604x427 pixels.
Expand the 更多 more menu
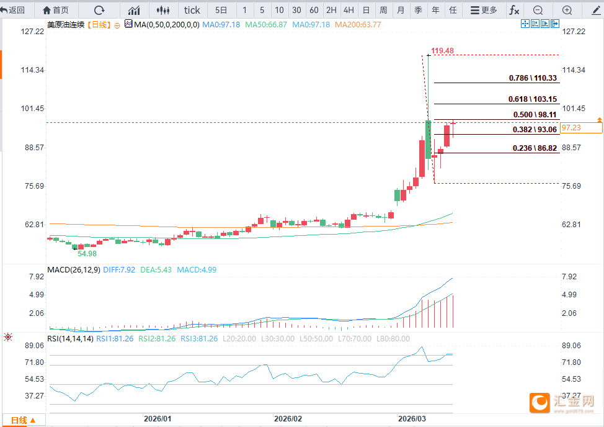(x=484, y=10)
